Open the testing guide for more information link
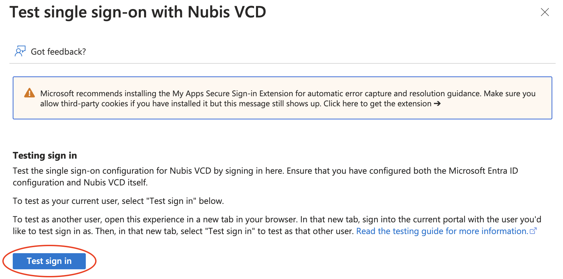The width and height of the screenshot is (563, 279). click(442, 231)
